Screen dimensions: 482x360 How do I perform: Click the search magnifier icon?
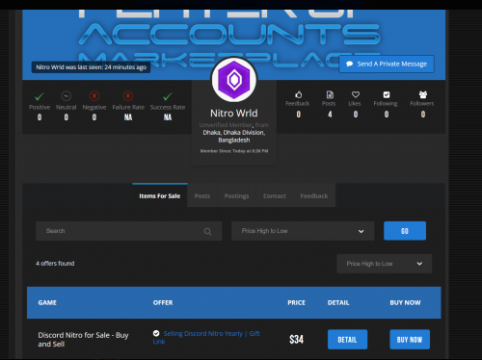207,231
